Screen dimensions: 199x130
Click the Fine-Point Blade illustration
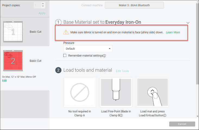[116, 92]
